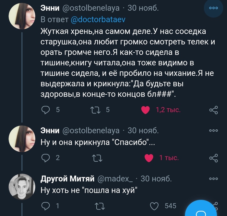
Task: Reply to the "Спасибо" tweet
Action: 46,158
